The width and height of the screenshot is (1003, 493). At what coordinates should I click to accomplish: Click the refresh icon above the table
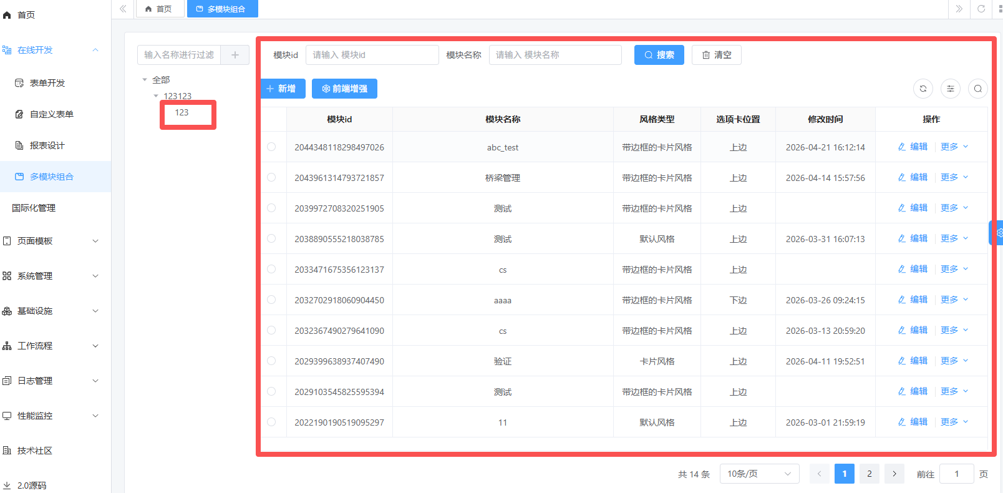click(x=923, y=89)
